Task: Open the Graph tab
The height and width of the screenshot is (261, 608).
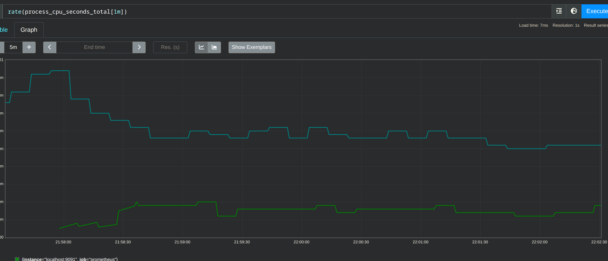Action: [x=29, y=30]
